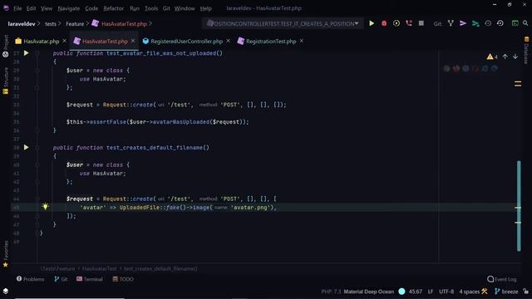
Task: Open Database tool window
Action: 526,51
